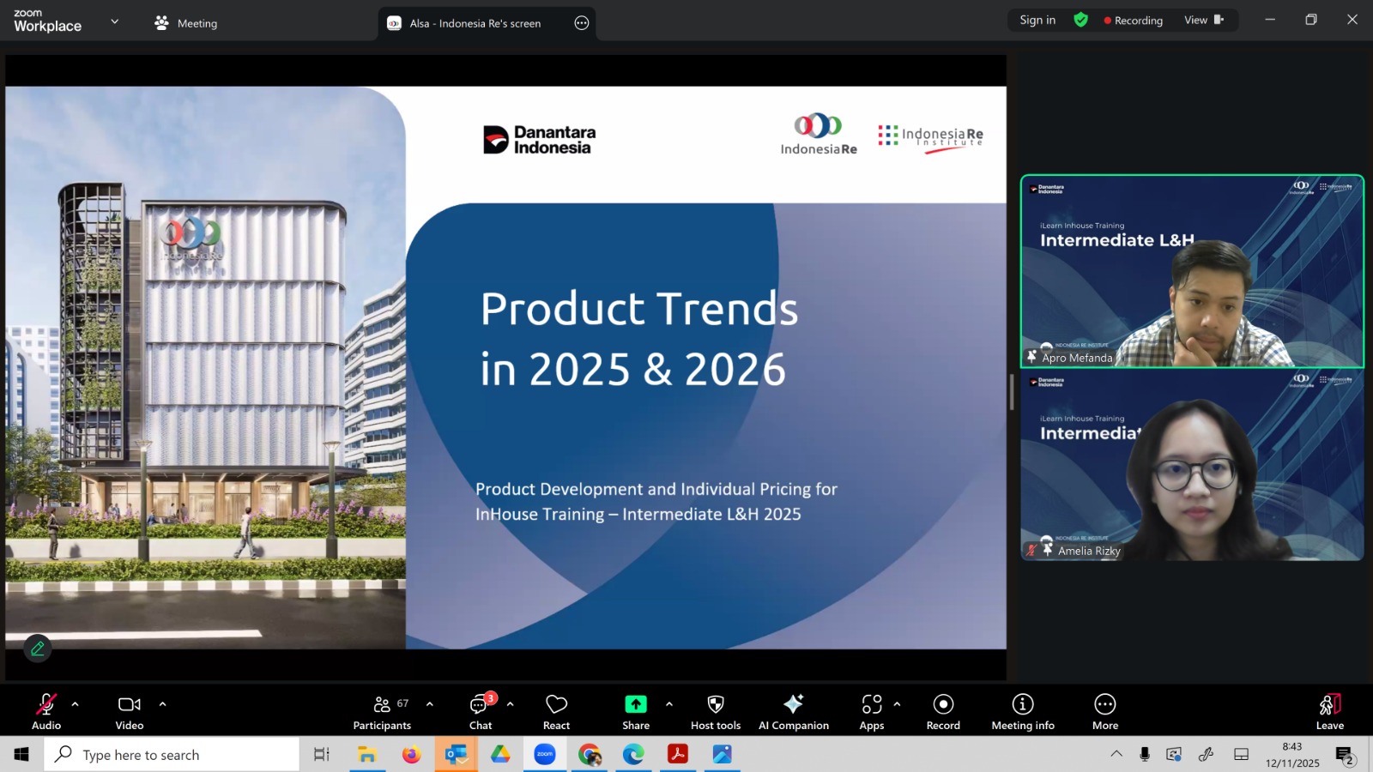This screenshot has height=772, width=1373.
Task: Click the Meeting info icon
Action: pos(1022,704)
